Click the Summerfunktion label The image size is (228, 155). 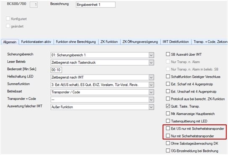point(18,84)
